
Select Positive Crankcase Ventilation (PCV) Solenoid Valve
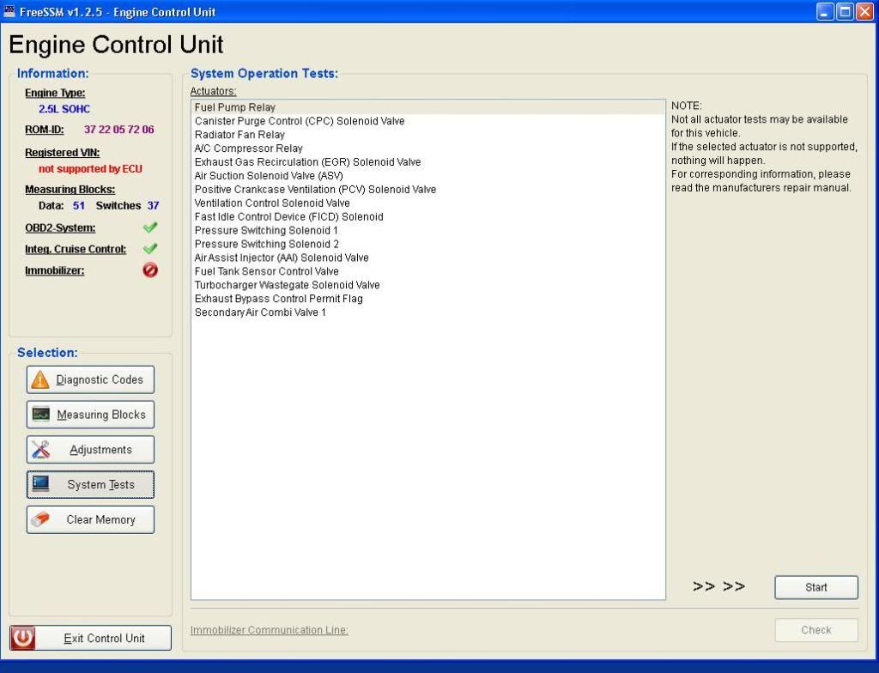click(x=428, y=190)
